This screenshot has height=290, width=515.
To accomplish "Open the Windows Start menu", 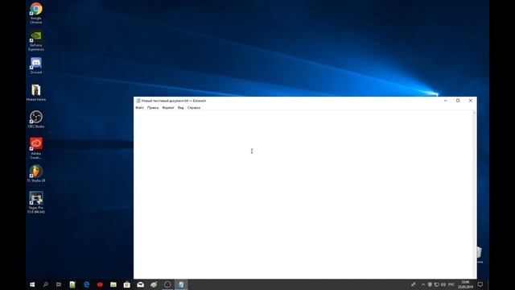I will point(32,284).
